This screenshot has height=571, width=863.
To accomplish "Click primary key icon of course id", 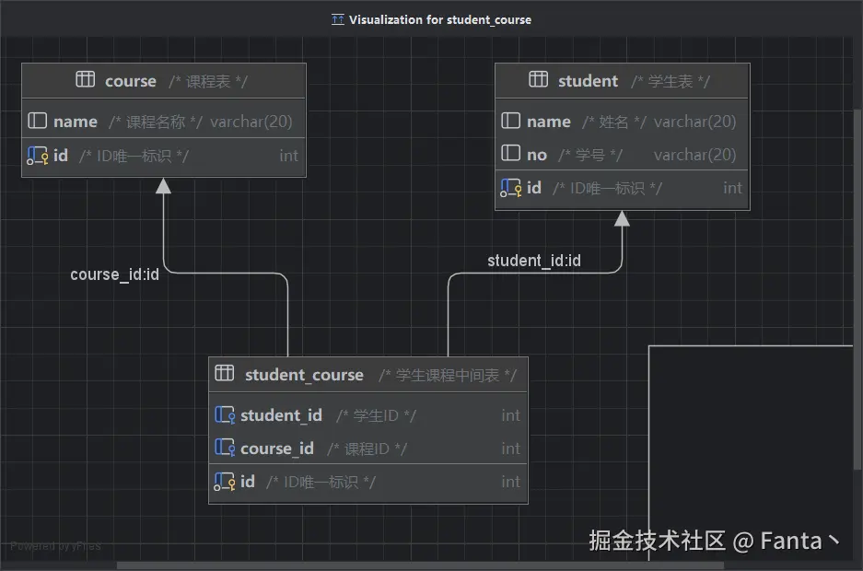I will (38, 156).
